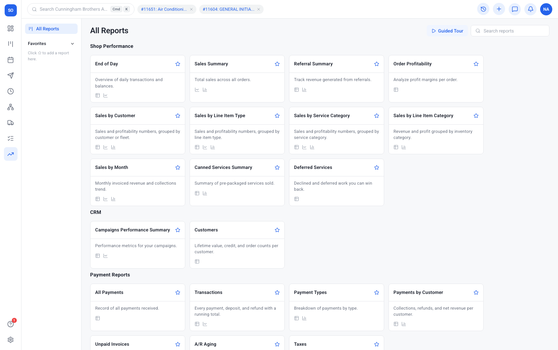Click the Payment Reports section heading

[110, 275]
